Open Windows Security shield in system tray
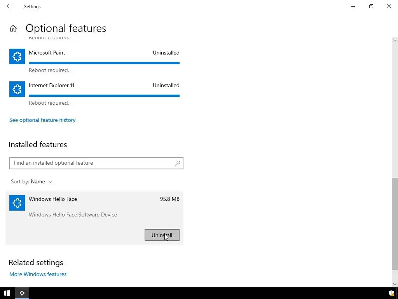This screenshot has width=398, height=299. tap(391, 293)
